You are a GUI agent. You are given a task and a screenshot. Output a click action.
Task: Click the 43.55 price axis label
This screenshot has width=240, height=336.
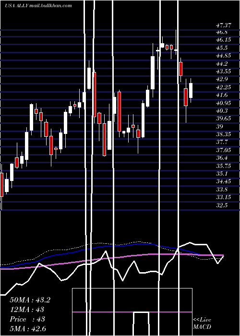point(224,72)
